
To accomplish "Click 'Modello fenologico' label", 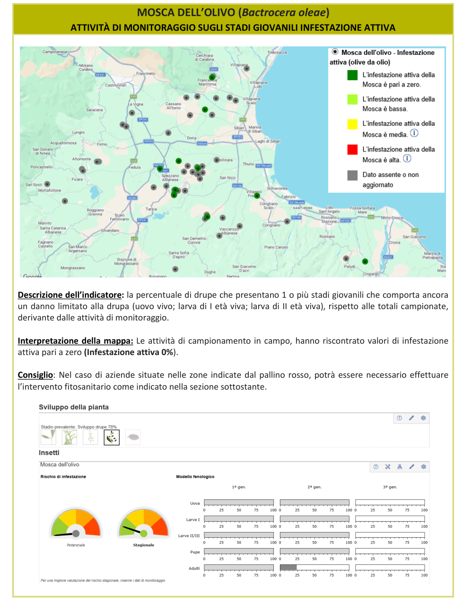I will pyautogui.click(x=195, y=477).
